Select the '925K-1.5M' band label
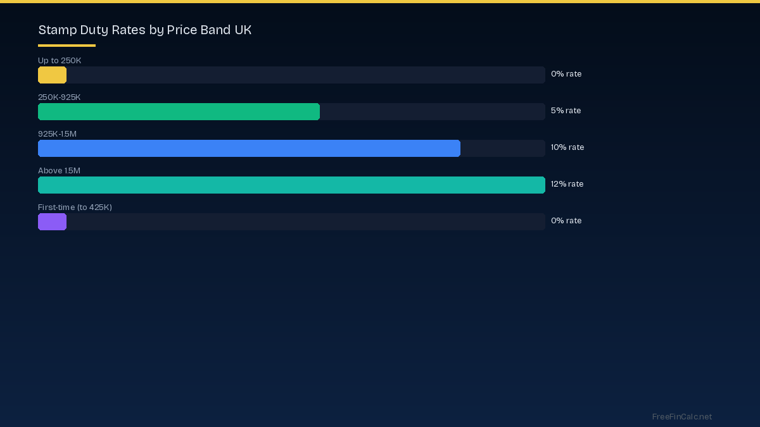 (57, 134)
